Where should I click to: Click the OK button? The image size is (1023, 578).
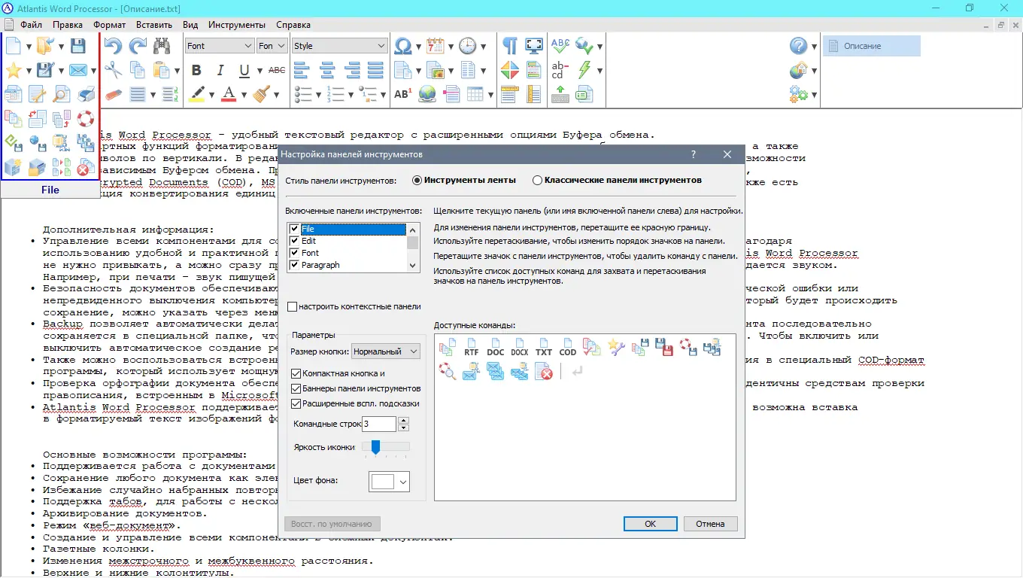[x=650, y=523]
